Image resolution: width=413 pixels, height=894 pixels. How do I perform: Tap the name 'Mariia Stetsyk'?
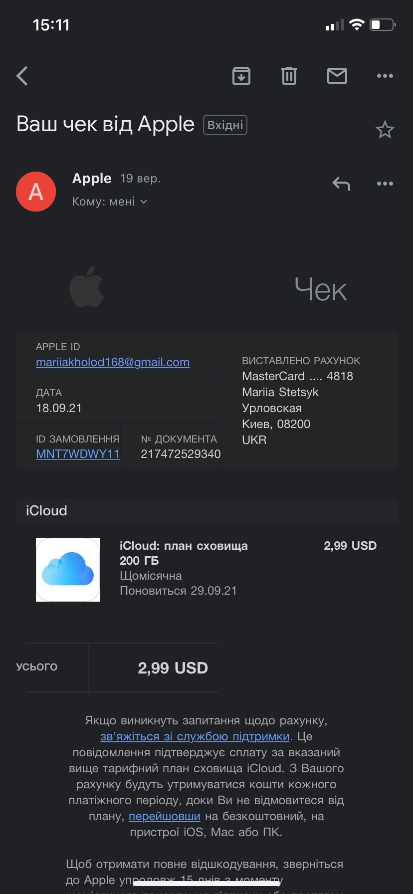[x=280, y=392]
